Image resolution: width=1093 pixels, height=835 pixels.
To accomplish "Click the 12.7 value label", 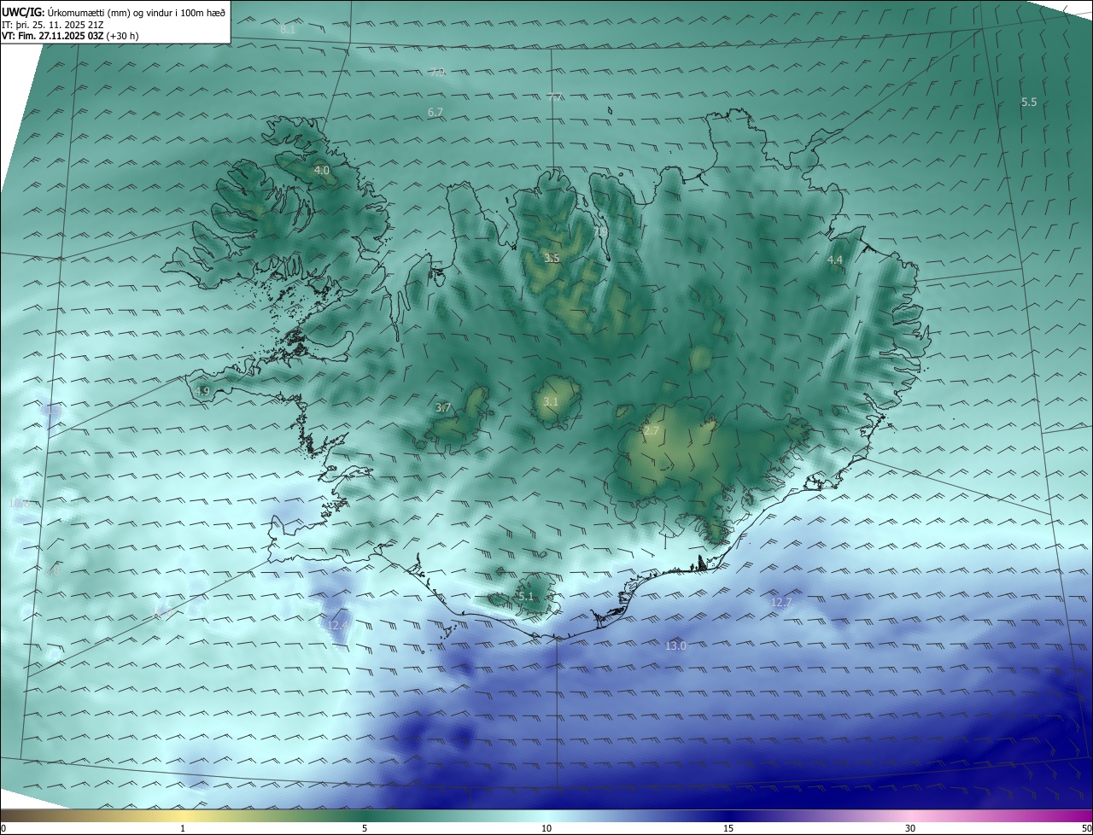I will pyautogui.click(x=781, y=602).
